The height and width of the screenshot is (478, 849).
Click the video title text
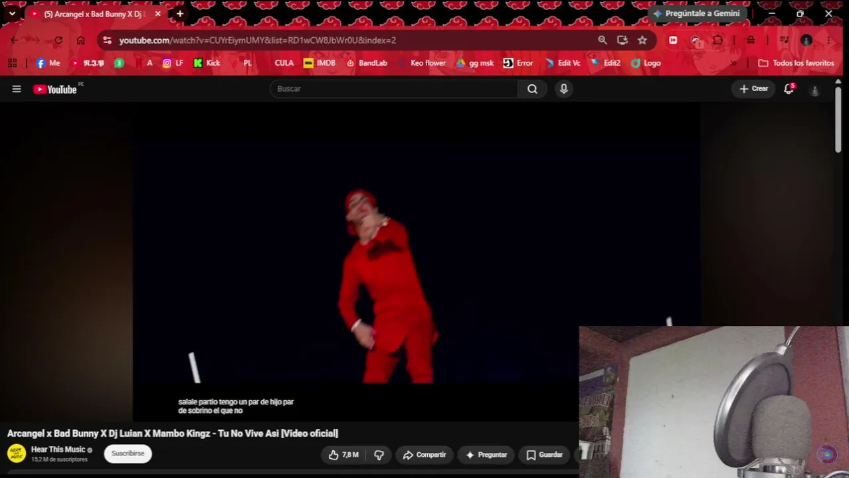coord(173,434)
